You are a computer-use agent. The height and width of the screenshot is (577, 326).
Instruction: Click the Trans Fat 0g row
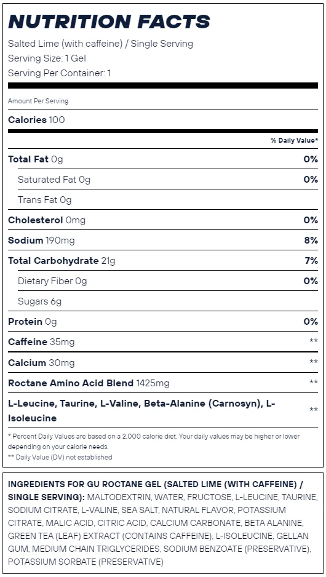[x=168, y=199]
